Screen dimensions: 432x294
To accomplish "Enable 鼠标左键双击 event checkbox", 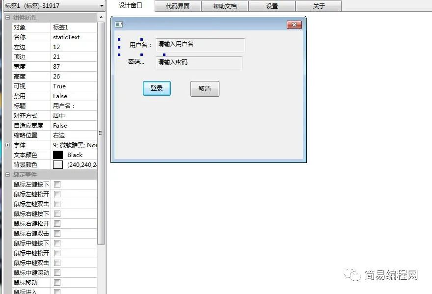I will pyautogui.click(x=57, y=204).
